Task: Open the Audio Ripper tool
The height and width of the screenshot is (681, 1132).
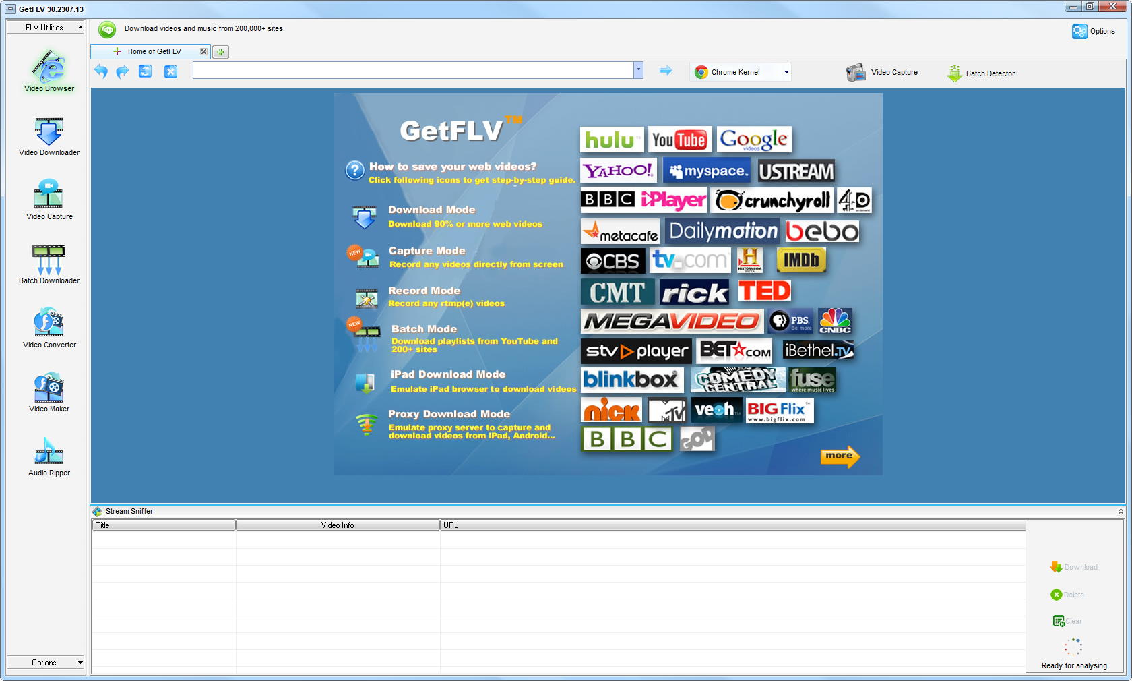Action: [x=49, y=456]
